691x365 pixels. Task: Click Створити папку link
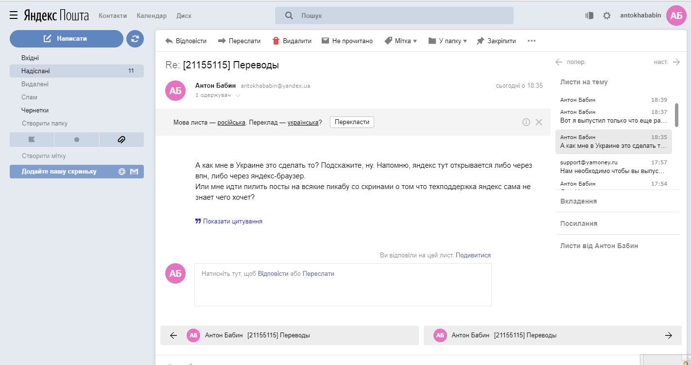pyautogui.click(x=45, y=123)
